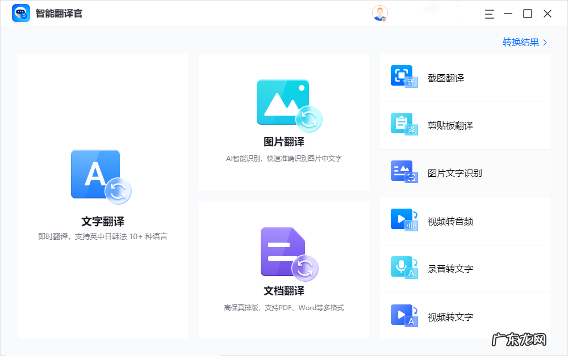The image size is (568, 356).
Task: Click the 图片文字识别 OCR icon
Action: point(404,172)
